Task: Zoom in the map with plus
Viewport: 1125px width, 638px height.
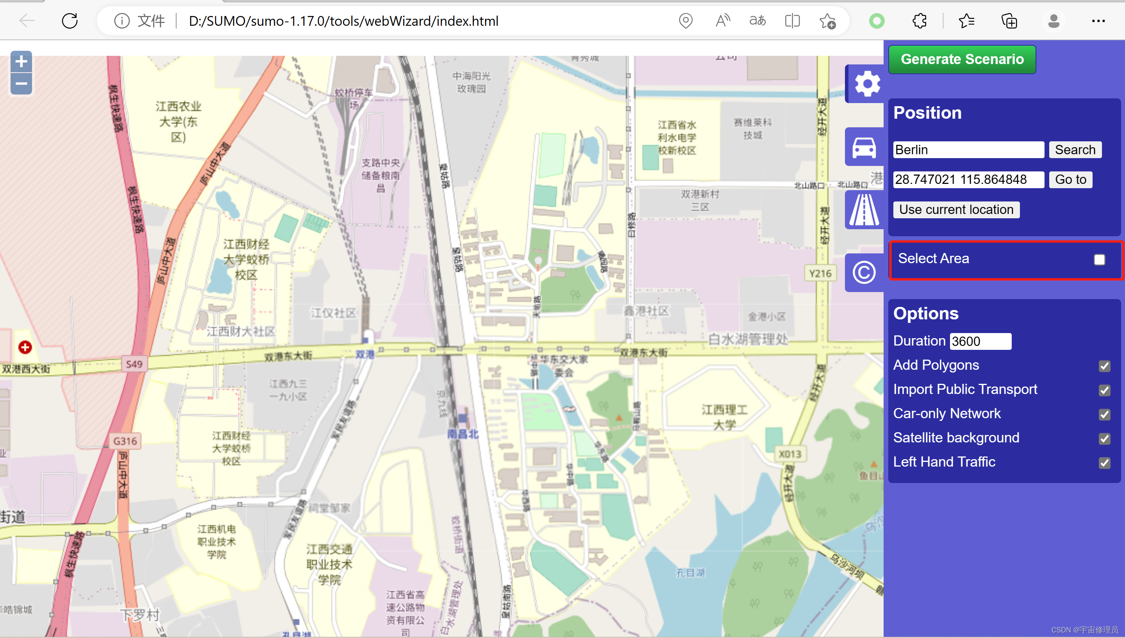Action: click(x=21, y=62)
